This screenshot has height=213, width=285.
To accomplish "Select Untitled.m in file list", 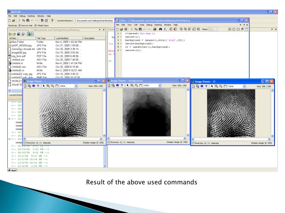I will point(17,63).
